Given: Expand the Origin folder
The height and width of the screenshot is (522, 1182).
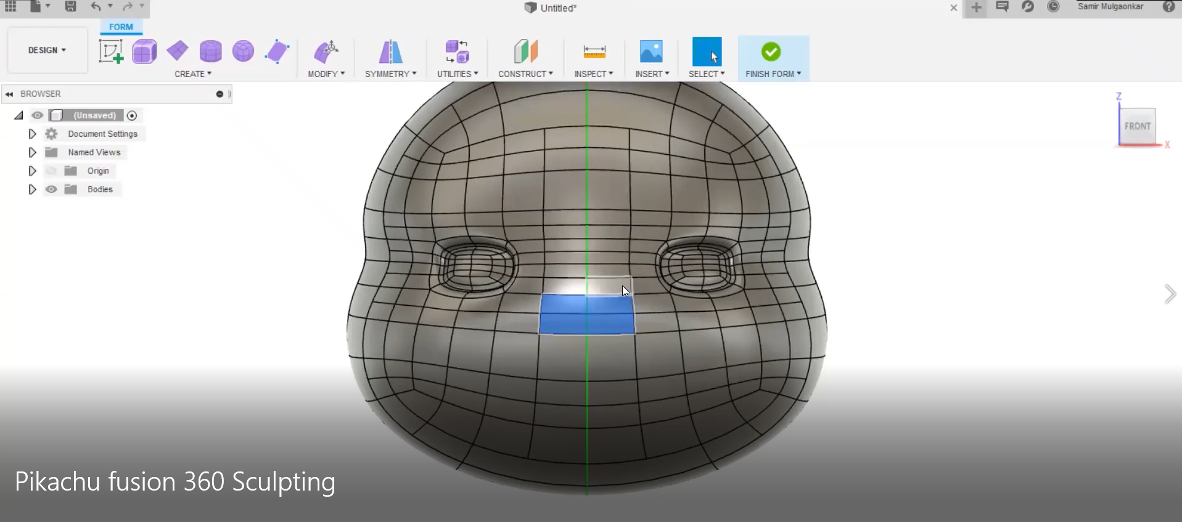Looking at the screenshot, I should pyautogui.click(x=32, y=171).
